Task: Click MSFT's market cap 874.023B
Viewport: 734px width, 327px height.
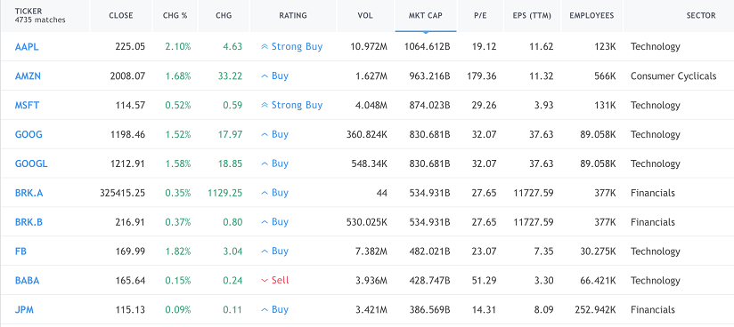Action: 429,105
